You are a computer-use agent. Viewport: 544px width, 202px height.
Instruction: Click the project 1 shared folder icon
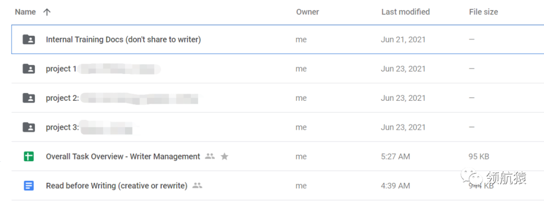pos(29,69)
